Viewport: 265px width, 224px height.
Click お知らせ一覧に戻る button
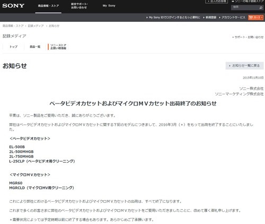coord(244,66)
